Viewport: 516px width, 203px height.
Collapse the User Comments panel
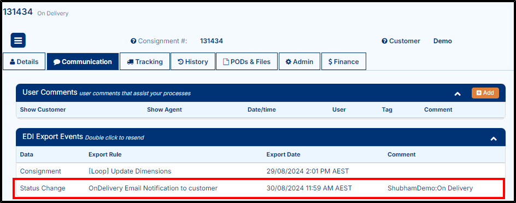coord(458,94)
